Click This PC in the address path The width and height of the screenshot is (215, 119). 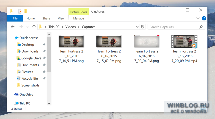[x=54, y=27]
